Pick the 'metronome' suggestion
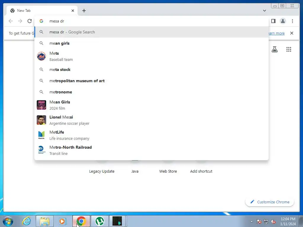Image resolution: width=303 pixels, height=227 pixels. point(151,92)
